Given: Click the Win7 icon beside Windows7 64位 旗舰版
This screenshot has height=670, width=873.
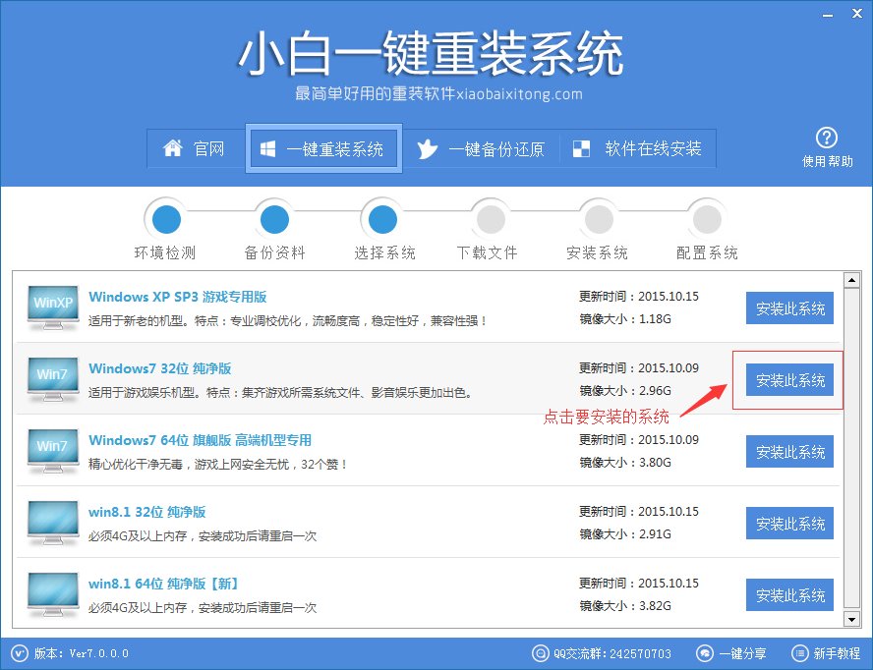Looking at the screenshot, I should (51, 451).
